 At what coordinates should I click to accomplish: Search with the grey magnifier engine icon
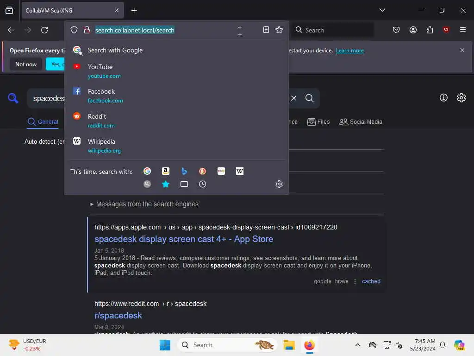click(x=147, y=184)
